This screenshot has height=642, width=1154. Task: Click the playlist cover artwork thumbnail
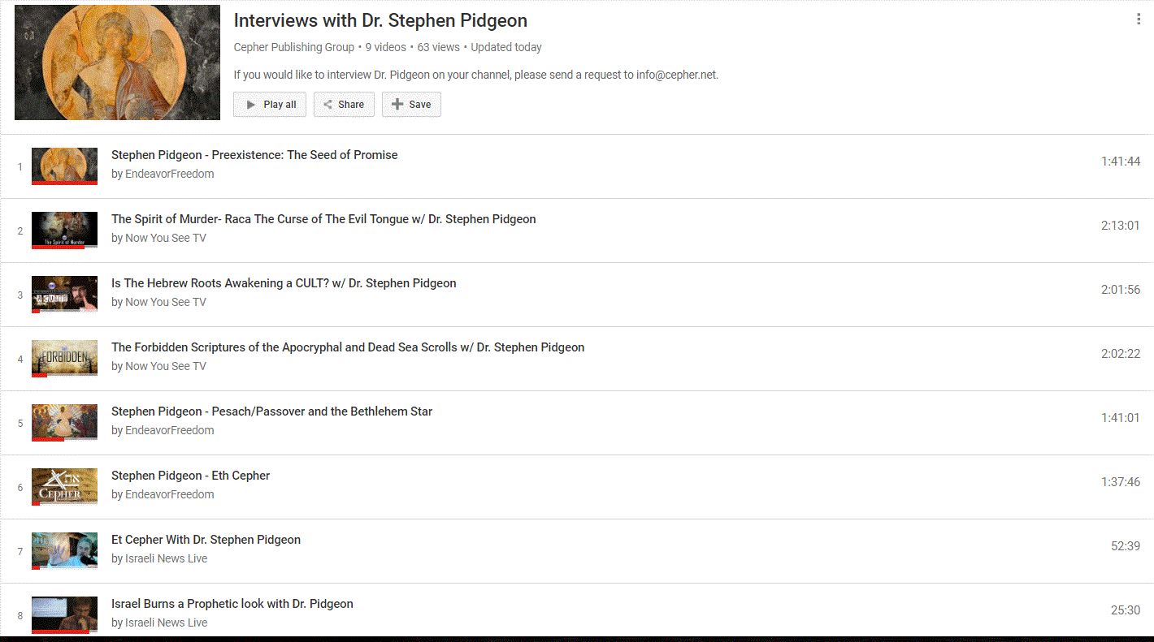pyautogui.click(x=116, y=62)
